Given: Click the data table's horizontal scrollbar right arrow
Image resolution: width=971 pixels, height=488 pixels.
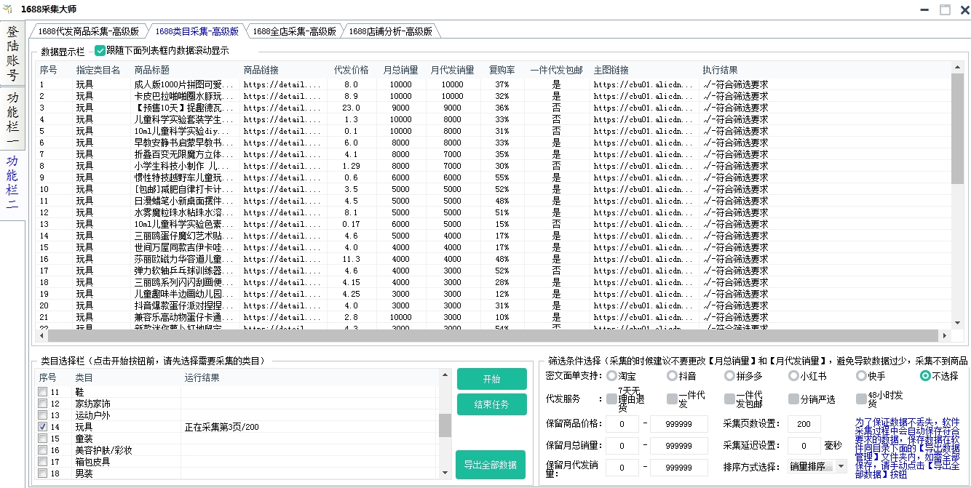Looking at the screenshot, I should [x=945, y=335].
